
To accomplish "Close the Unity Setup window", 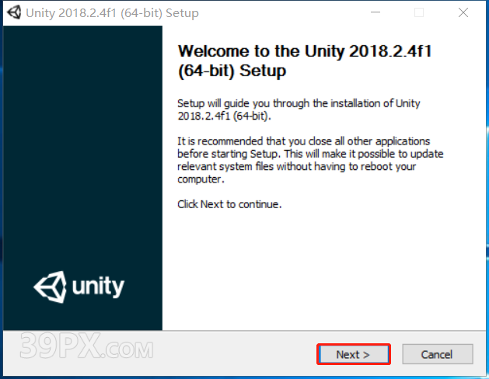I will (x=463, y=12).
